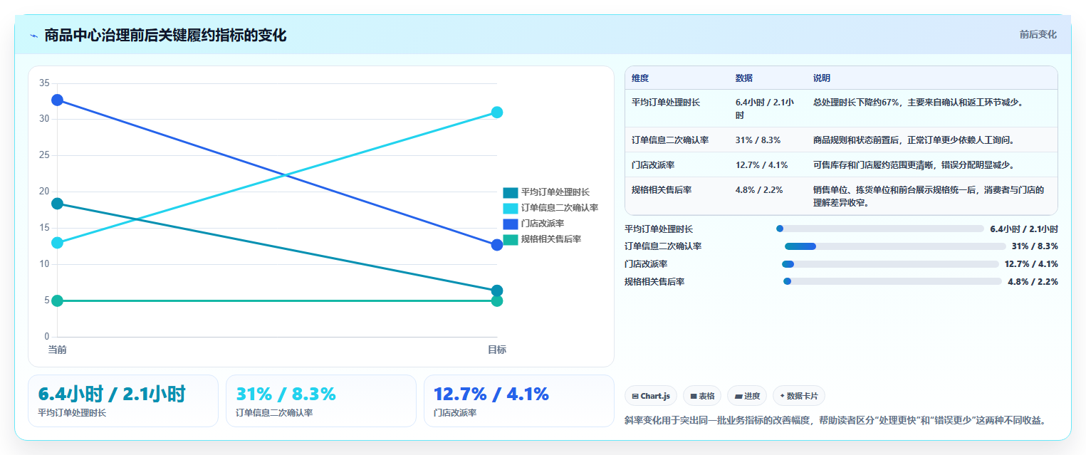Toggle 订单信息二次确认率 legend swatch

pyautogui.click(x=510, y=208)
